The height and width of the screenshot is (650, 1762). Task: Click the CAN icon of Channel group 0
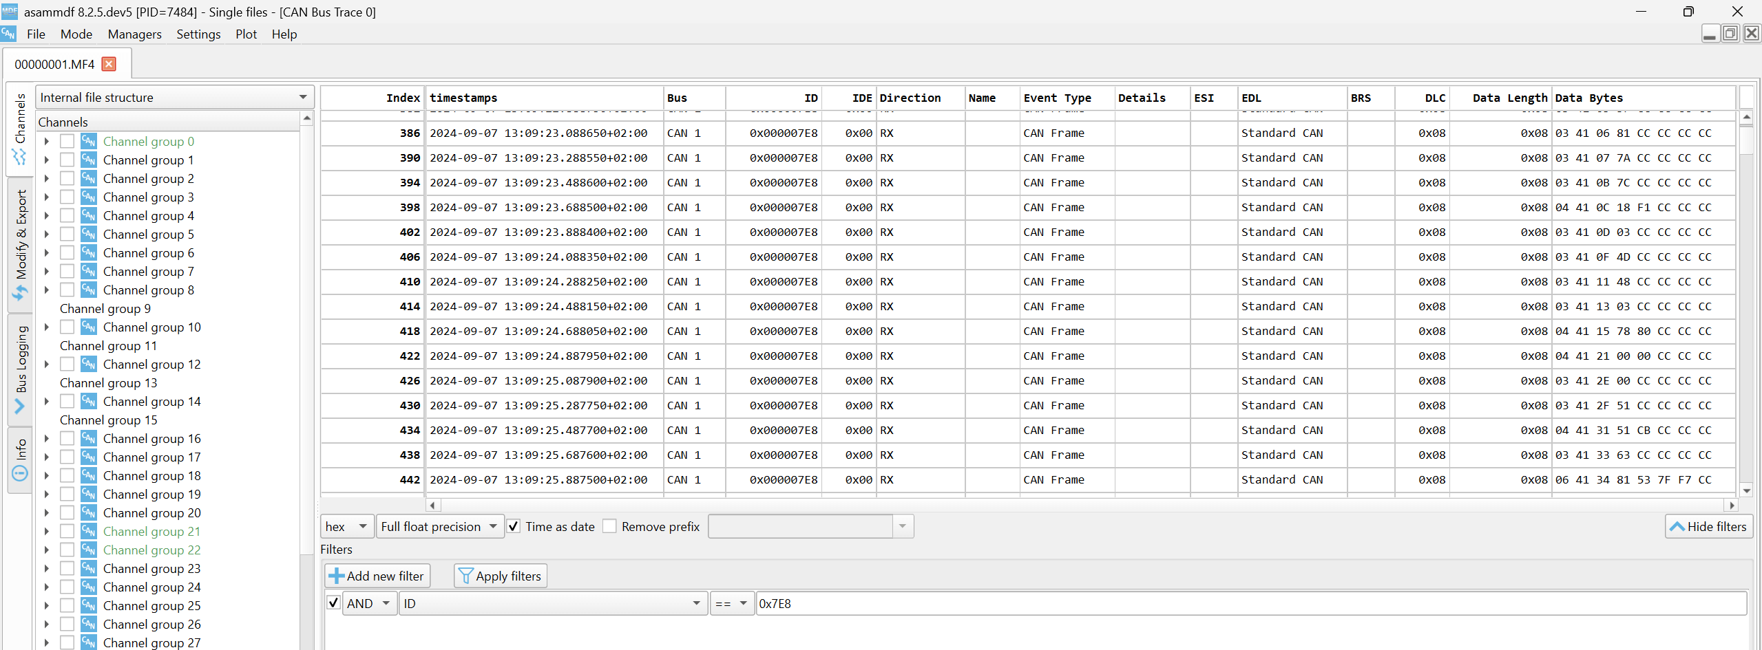pos(89,141)
